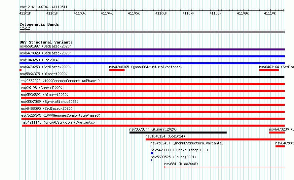Click esv3629305 (1000GenomesConsortiumPhase3) label

[x=61, y=115]
